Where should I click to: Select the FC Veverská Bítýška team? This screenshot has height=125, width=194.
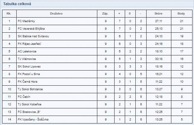31,29
